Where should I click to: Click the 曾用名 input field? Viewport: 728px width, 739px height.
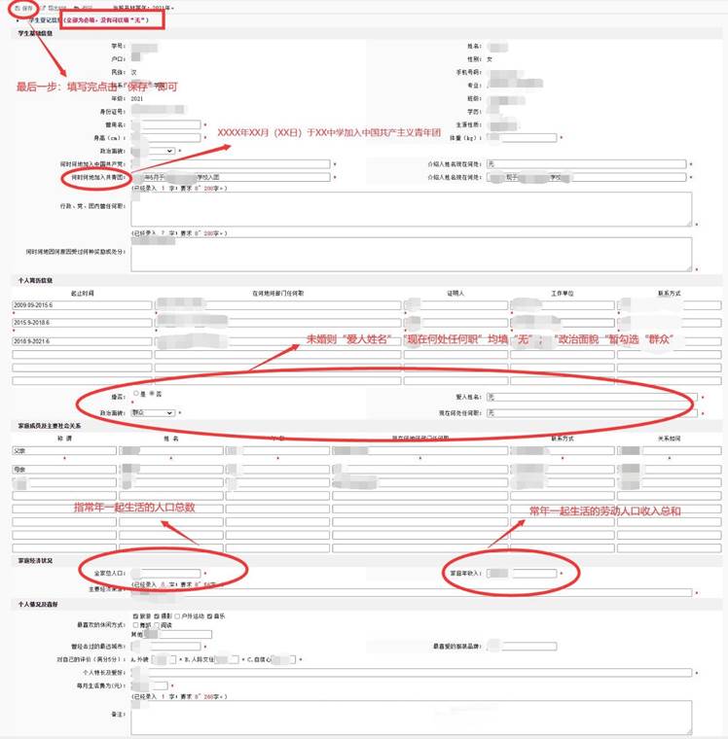pyautogui.click(x=165, y=124)
